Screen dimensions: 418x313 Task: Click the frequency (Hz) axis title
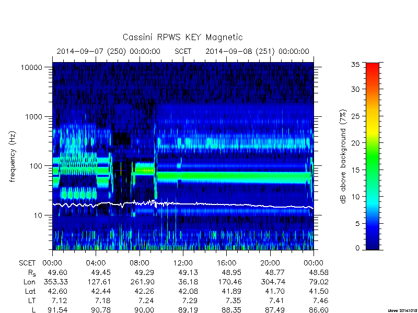point(12,156)
